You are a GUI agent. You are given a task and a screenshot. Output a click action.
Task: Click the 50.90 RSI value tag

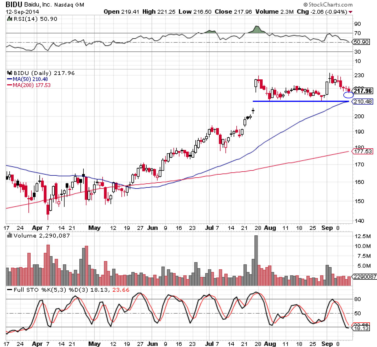pyautogui.click(x=361, y=42)
